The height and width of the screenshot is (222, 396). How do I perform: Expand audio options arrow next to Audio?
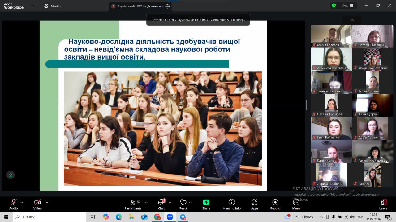[x=22, y=202]
